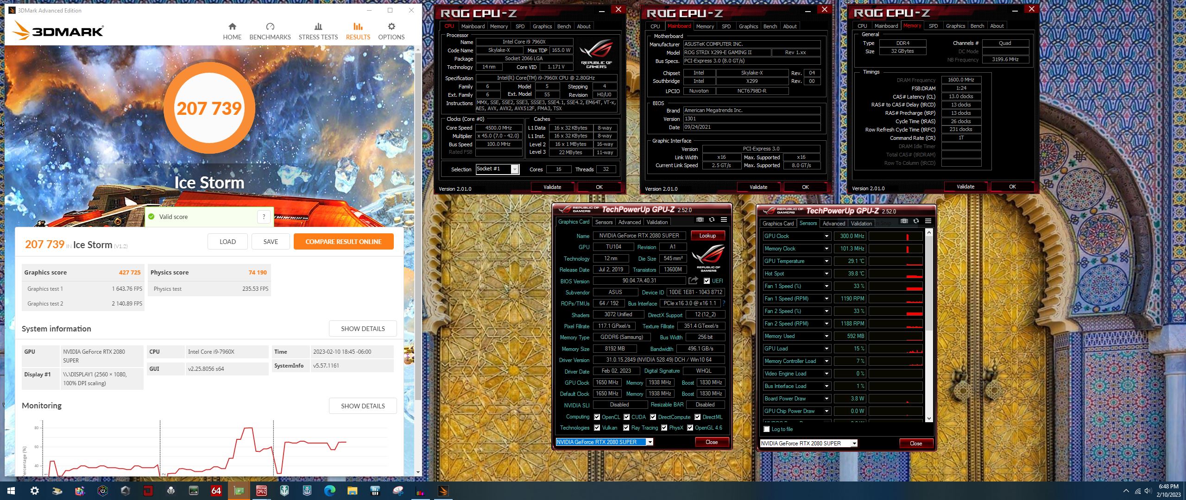Screen dimensions: 1186x500
Task: Click the question mark beside Valid score
Action: pos(264,217)
